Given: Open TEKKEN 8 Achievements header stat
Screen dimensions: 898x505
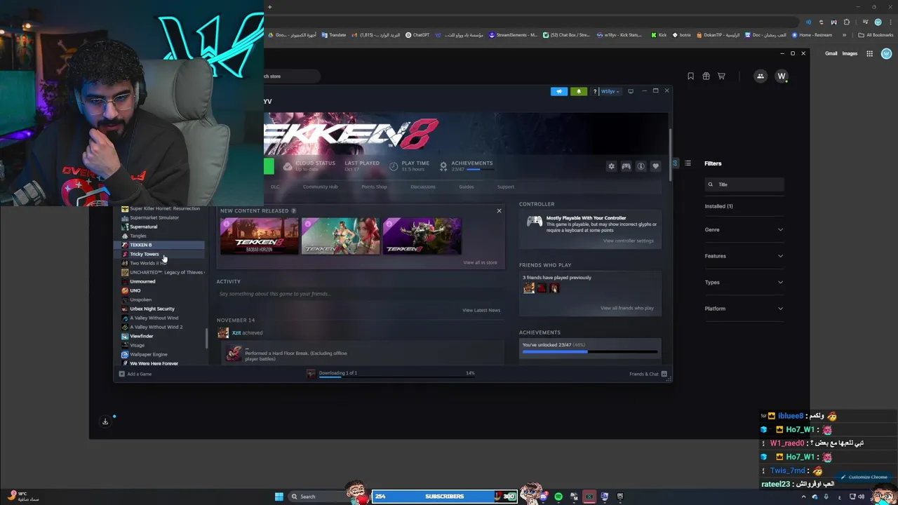Looking at the screenshot, I should tap(467, 166).
